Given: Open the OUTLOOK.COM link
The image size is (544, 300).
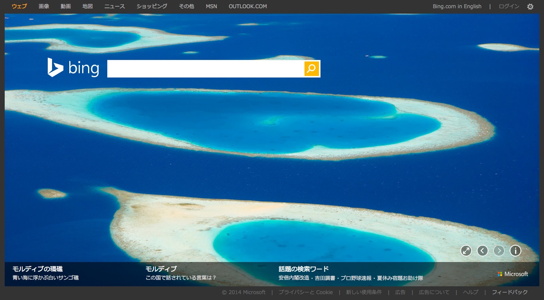Looking at the screenshot, I should [x=248, y=6].
